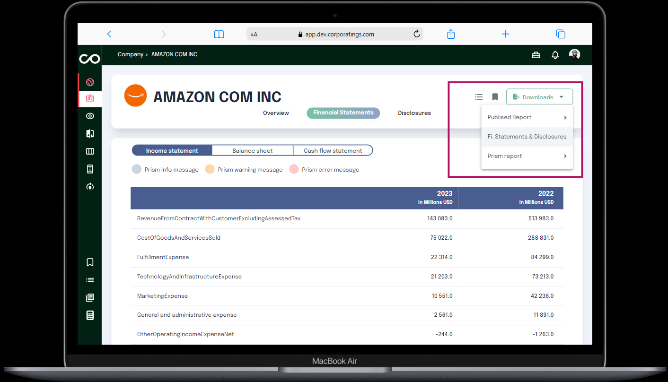Open the Downloads dropdown
This screenshot has width=668, height=382.
click(539, 97)
